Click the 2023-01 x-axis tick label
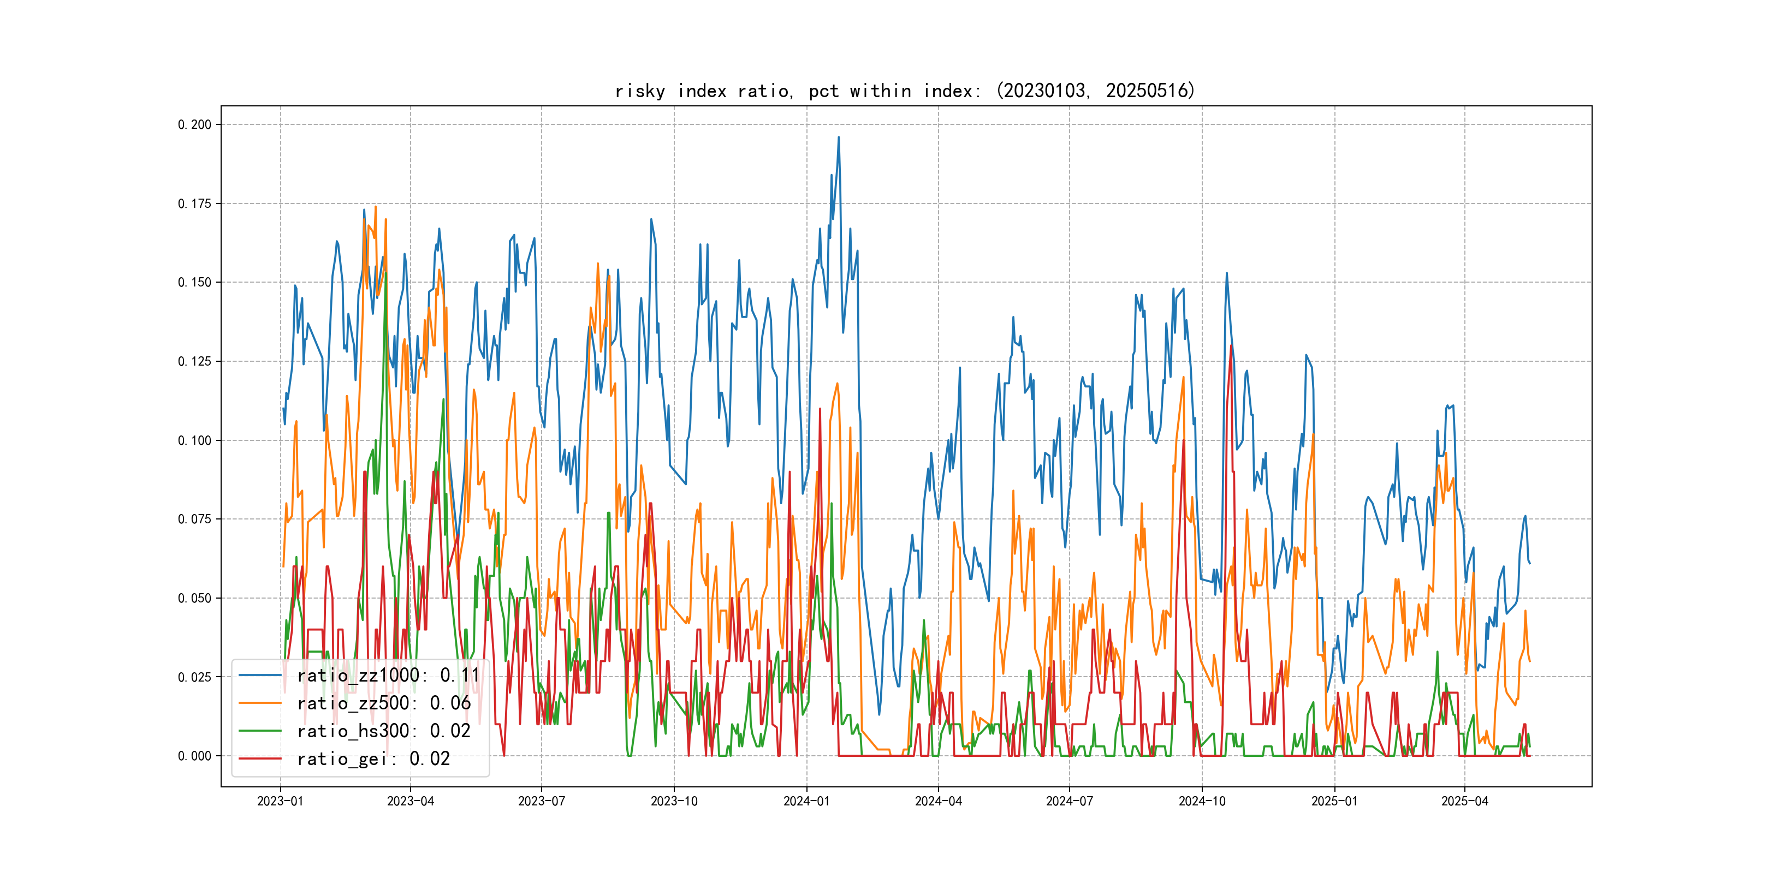 (x=280, y=801)
